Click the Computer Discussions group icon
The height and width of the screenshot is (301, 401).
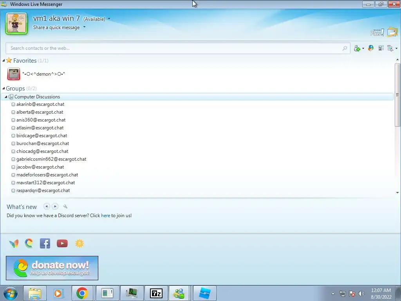tap(11, 97)
